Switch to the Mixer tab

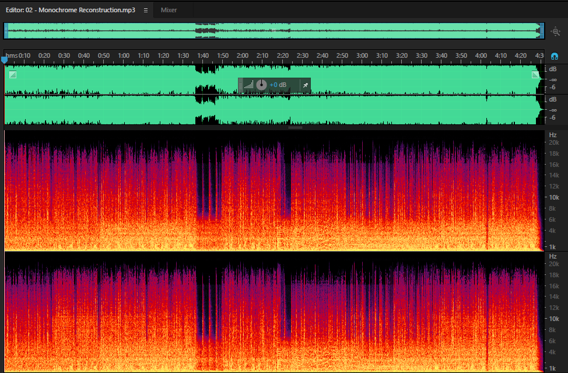169,10
